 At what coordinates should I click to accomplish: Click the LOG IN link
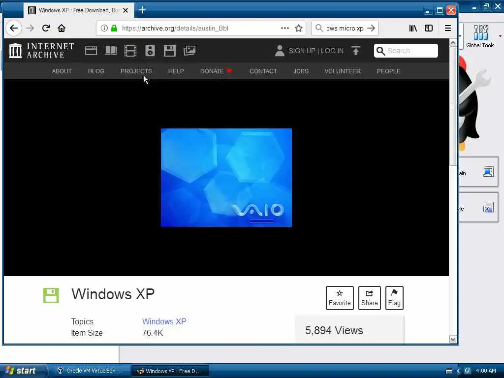point(332,51)
